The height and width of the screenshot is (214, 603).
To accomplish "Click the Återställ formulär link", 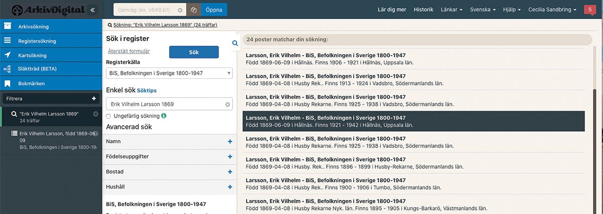I will click(129, 51).
